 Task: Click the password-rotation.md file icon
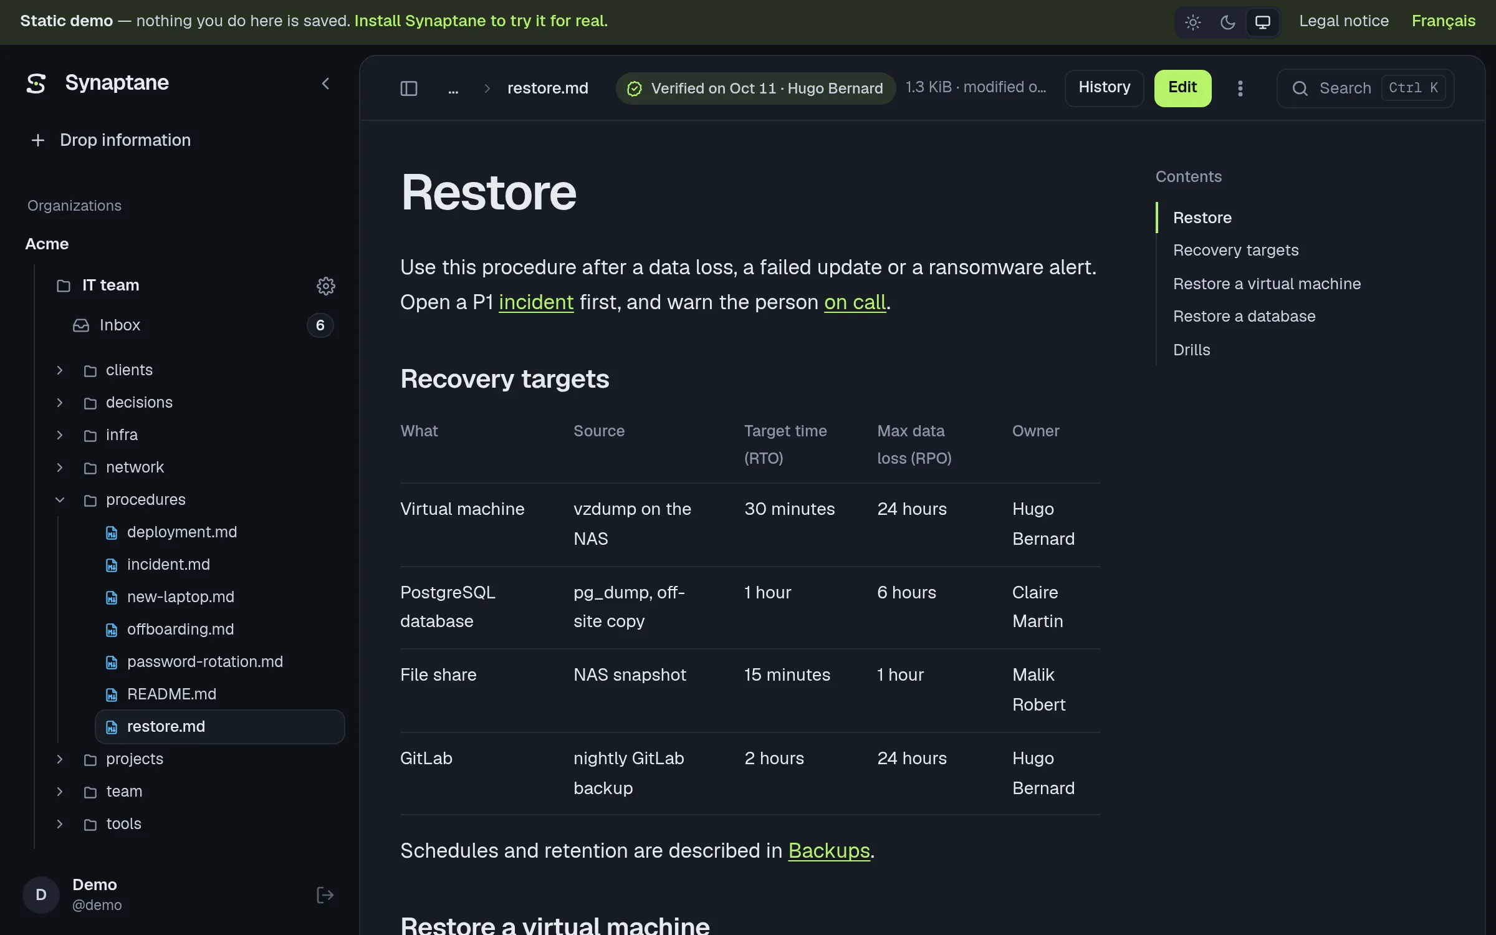click(x=112, y=662)
